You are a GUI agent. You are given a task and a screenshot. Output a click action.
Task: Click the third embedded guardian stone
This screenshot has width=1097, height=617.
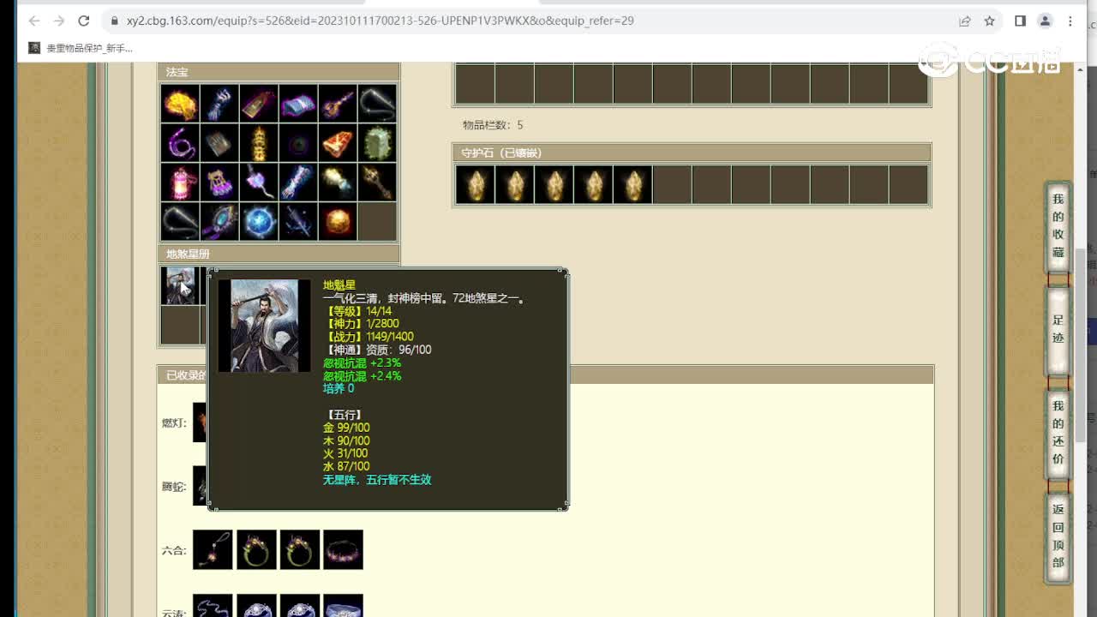[554, 184]
